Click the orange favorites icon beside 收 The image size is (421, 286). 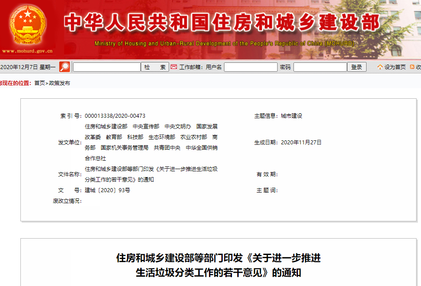click(412, 67)
